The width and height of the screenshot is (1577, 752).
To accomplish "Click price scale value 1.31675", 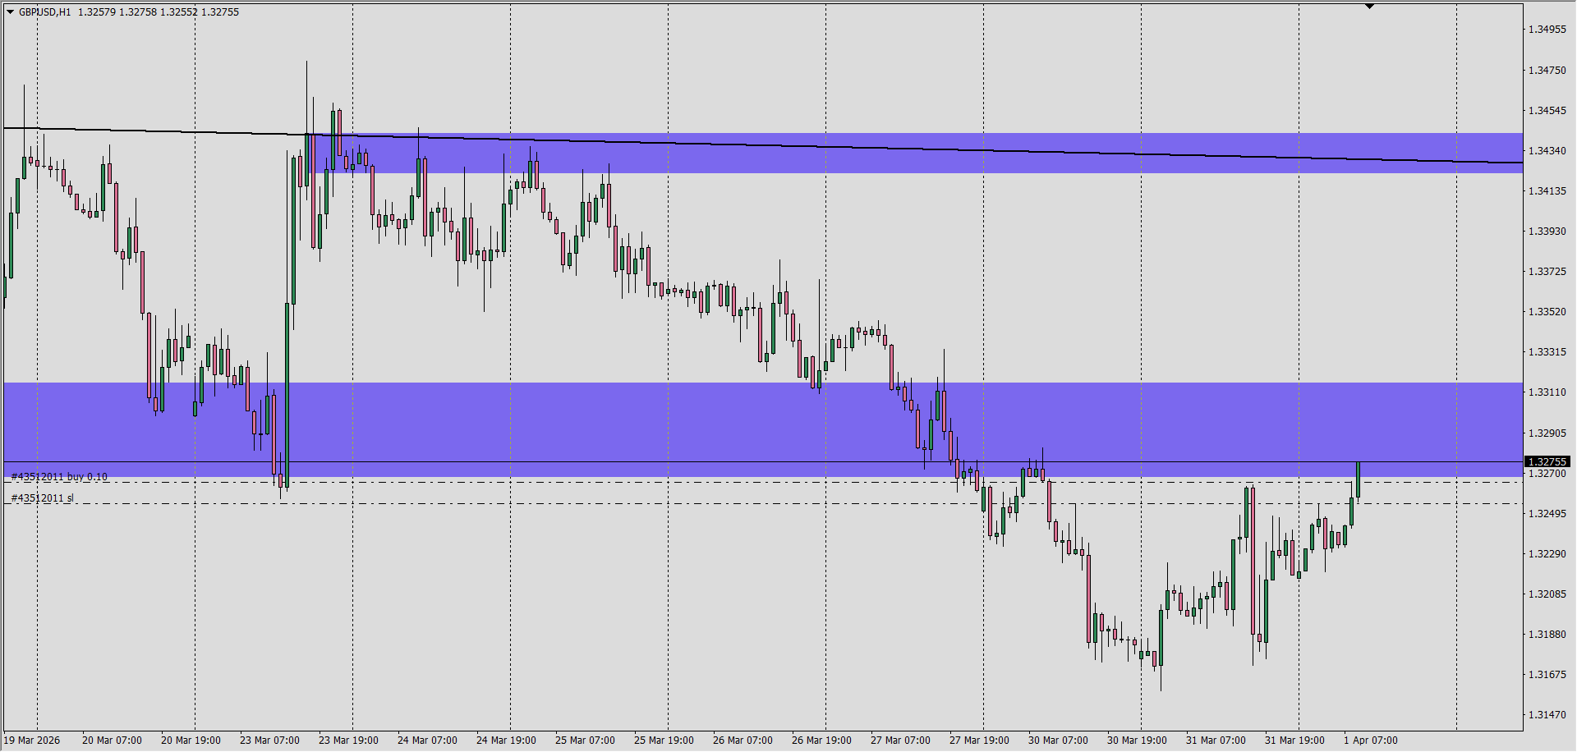I will pos(1547,675).
